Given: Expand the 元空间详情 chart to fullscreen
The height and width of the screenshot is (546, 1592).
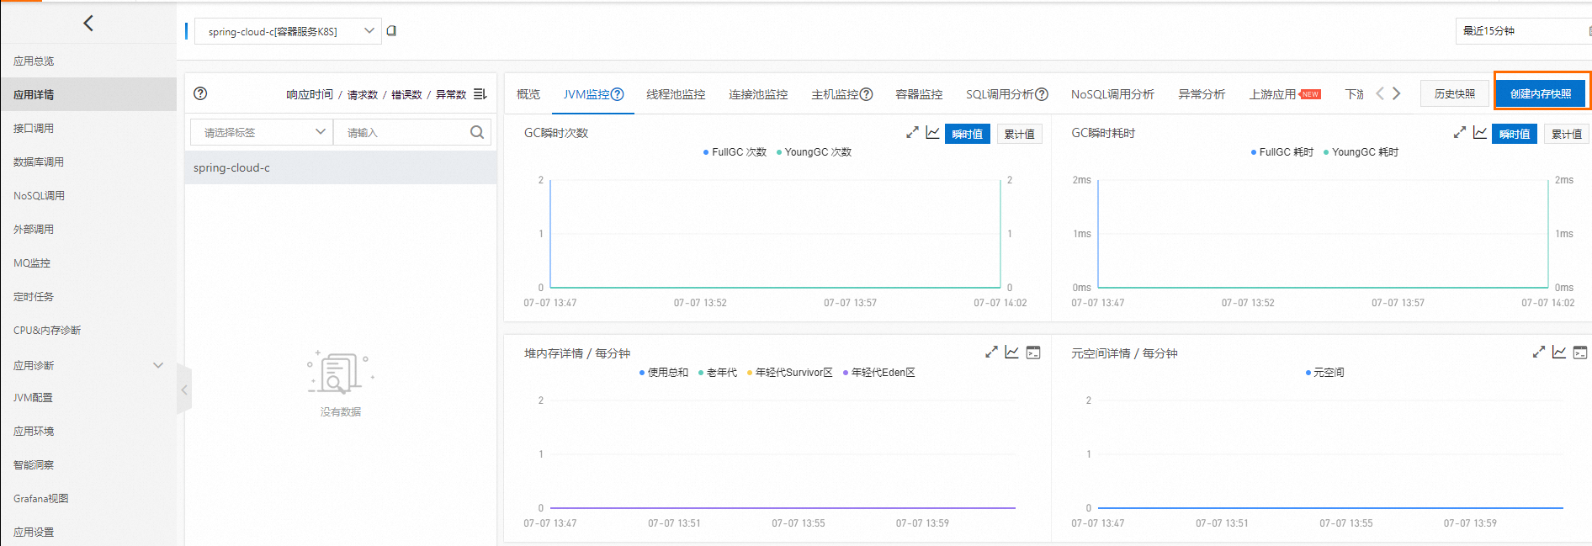Looking at the screenshot, I should (x=1539, y=353).
